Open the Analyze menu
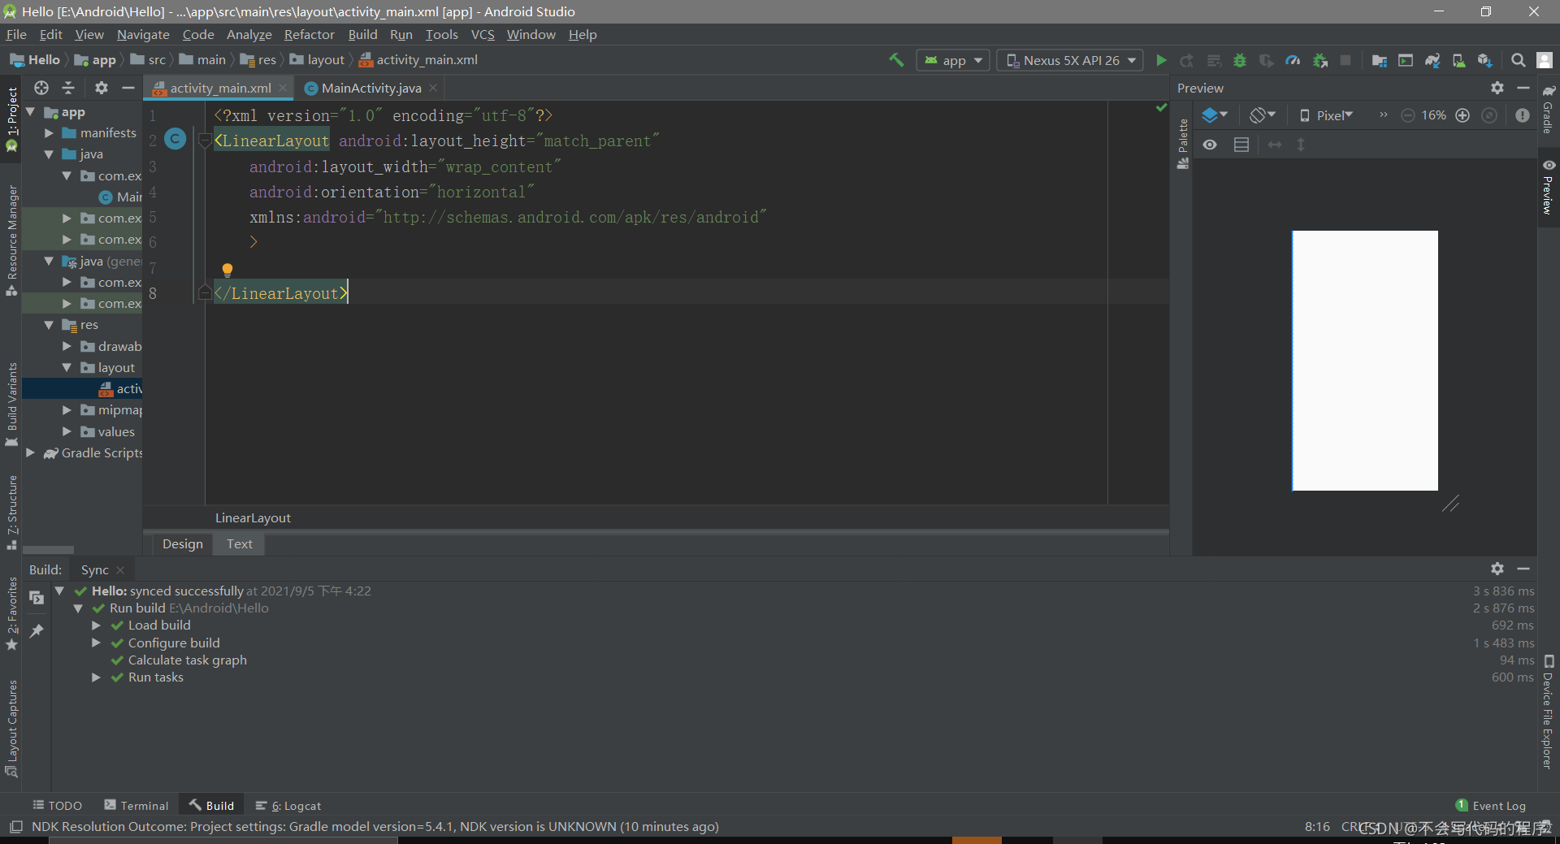Image resolution: width=1560 pixels, height=844 pixels. 249,34
